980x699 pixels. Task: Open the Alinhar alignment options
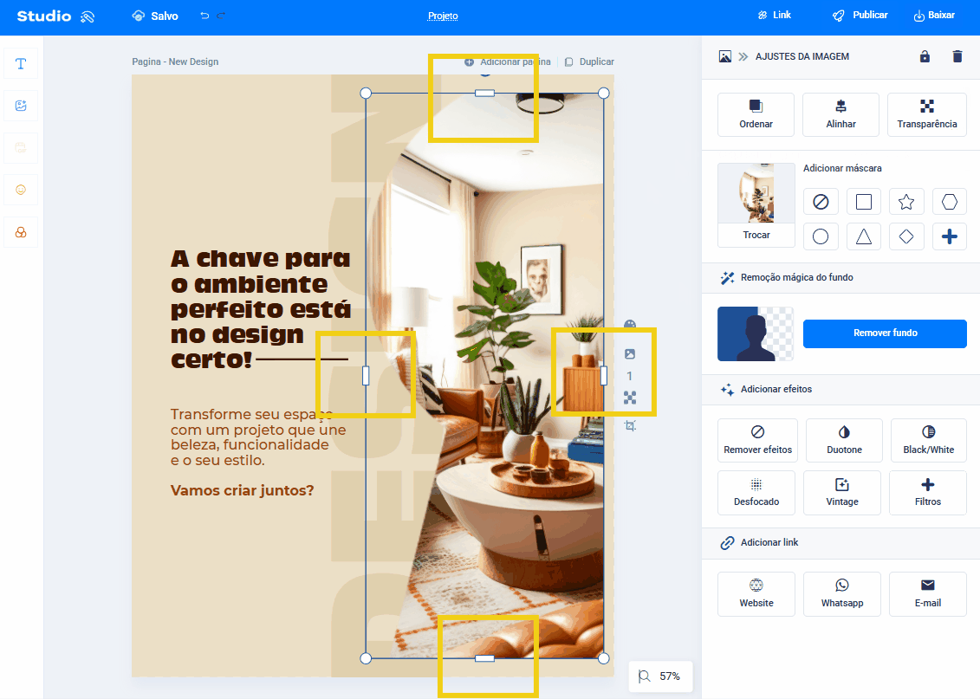(840, 114)
